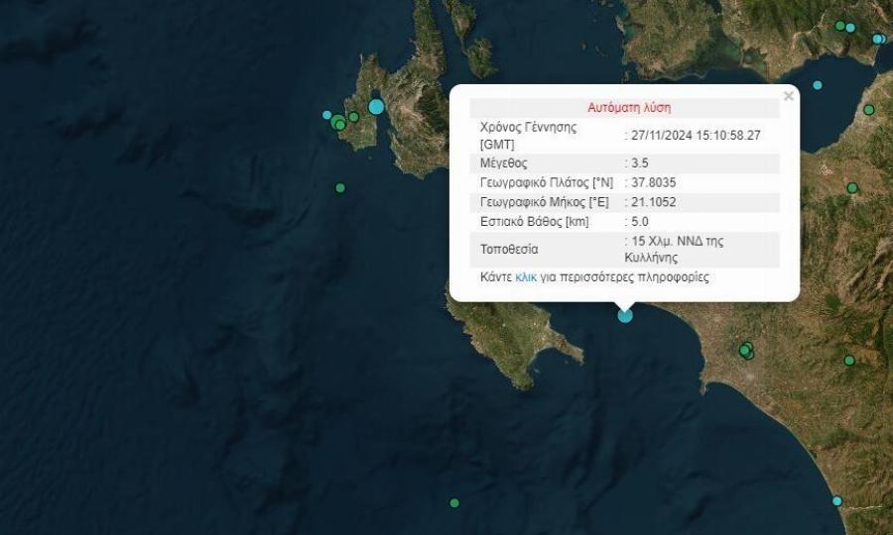Click the magnitude value 3.5 in the popup
The height and width of the screenshot is (535, 893).
[x=637, y=162]
